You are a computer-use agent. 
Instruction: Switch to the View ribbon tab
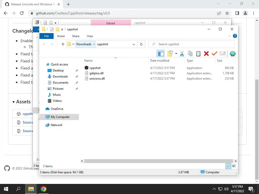point(90,36)
